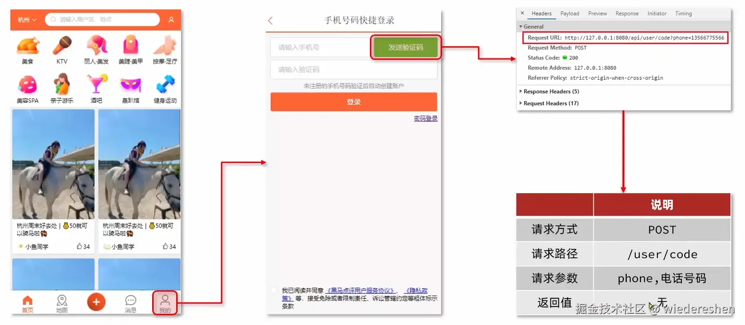Open the 密码登录 password login link
This screenshot has height=325, width=745.
pyautogui.click(x=426, y=118)
